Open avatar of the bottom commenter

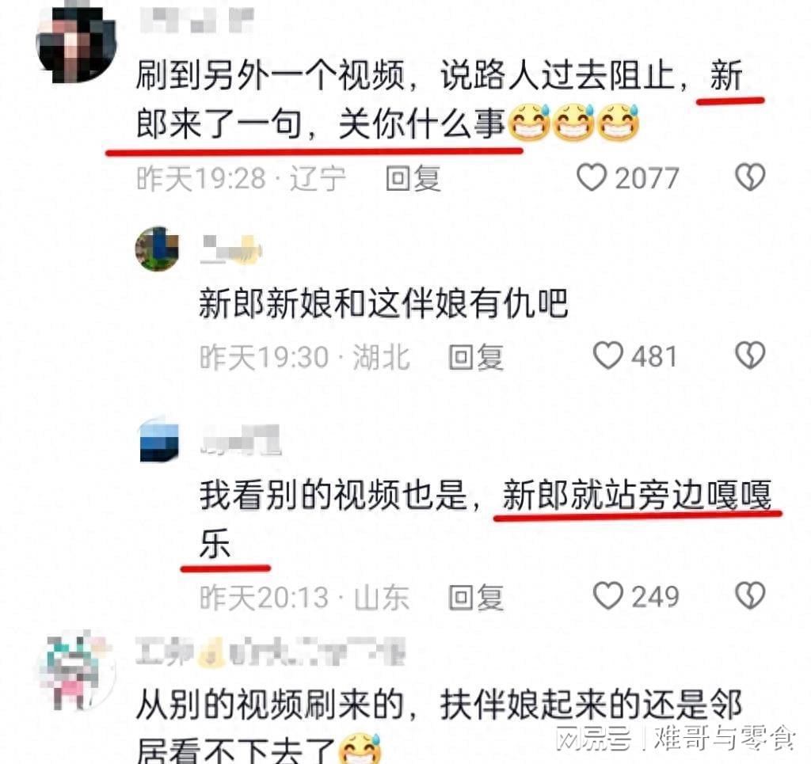click(x=77, y=670)
